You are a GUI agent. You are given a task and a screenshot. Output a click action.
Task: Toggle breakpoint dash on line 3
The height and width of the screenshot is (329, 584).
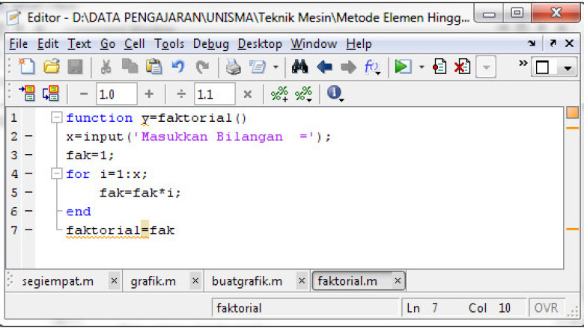pyautogui.click(x=28, y=155)
